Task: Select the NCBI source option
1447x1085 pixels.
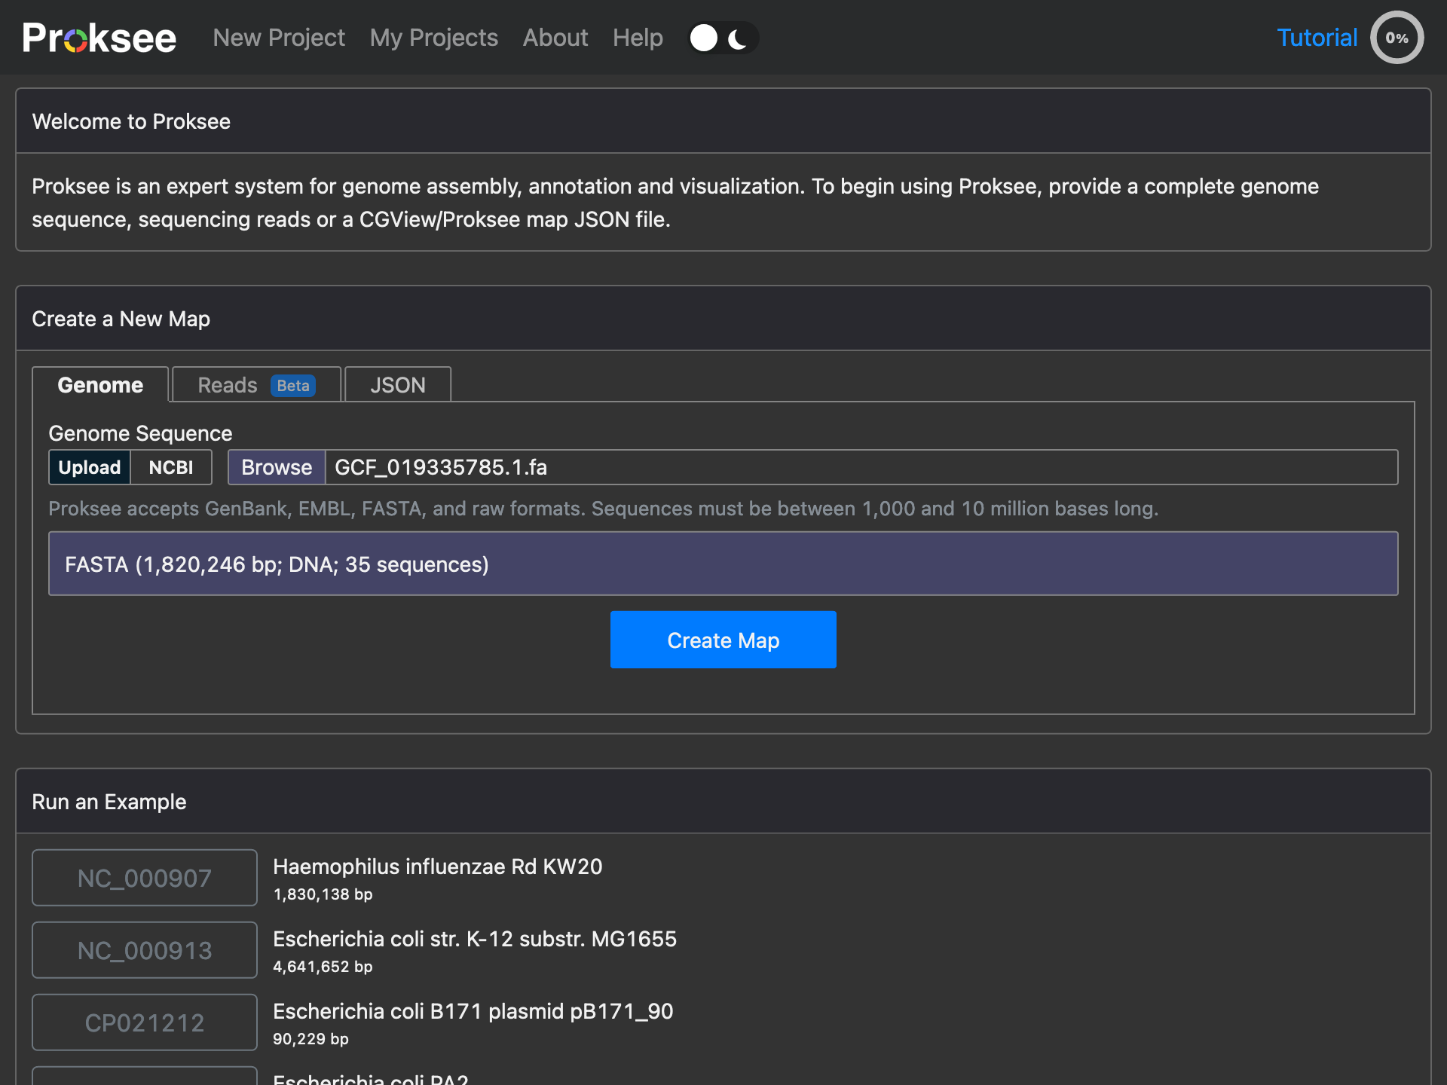Action: [171, 467]
